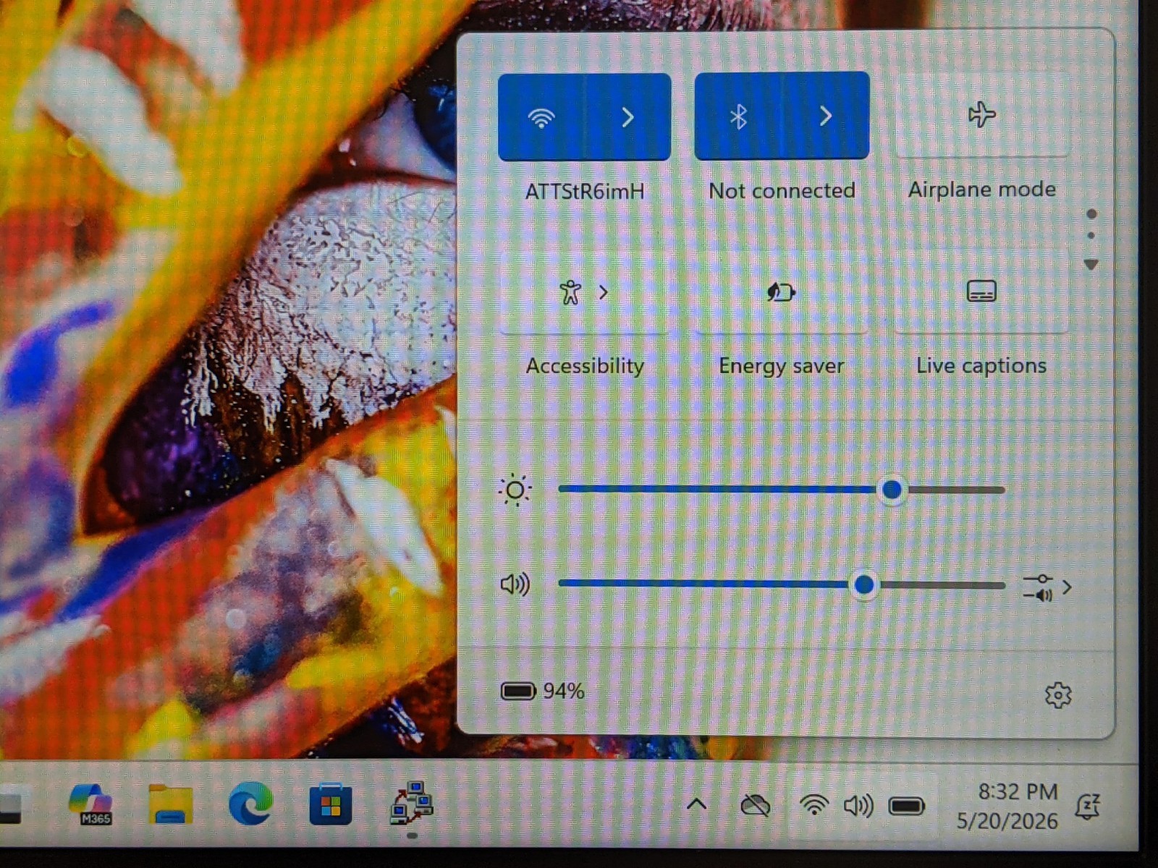
Task: Go to next quick settings page arrow
Action: [x=1091, y=265]
